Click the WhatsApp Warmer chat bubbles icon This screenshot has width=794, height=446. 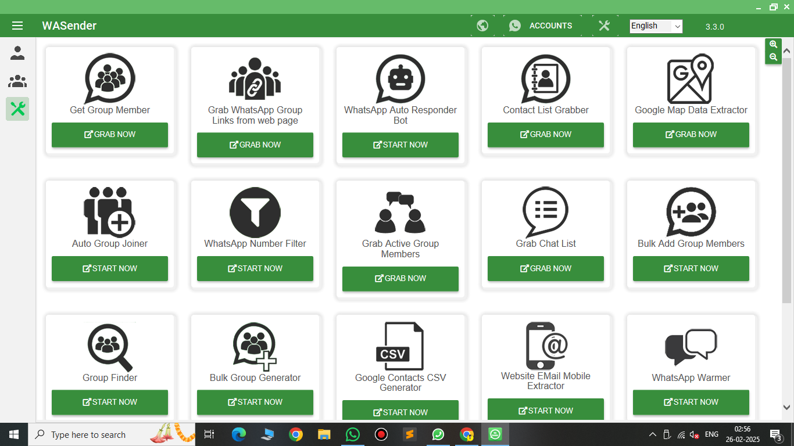tap(691, 347)
